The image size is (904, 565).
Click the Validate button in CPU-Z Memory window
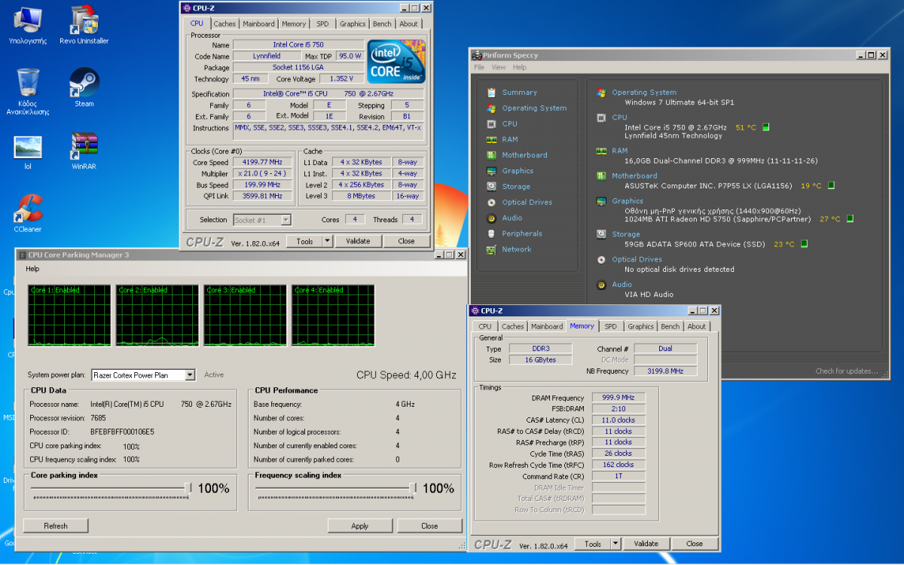tap(646, 544)
